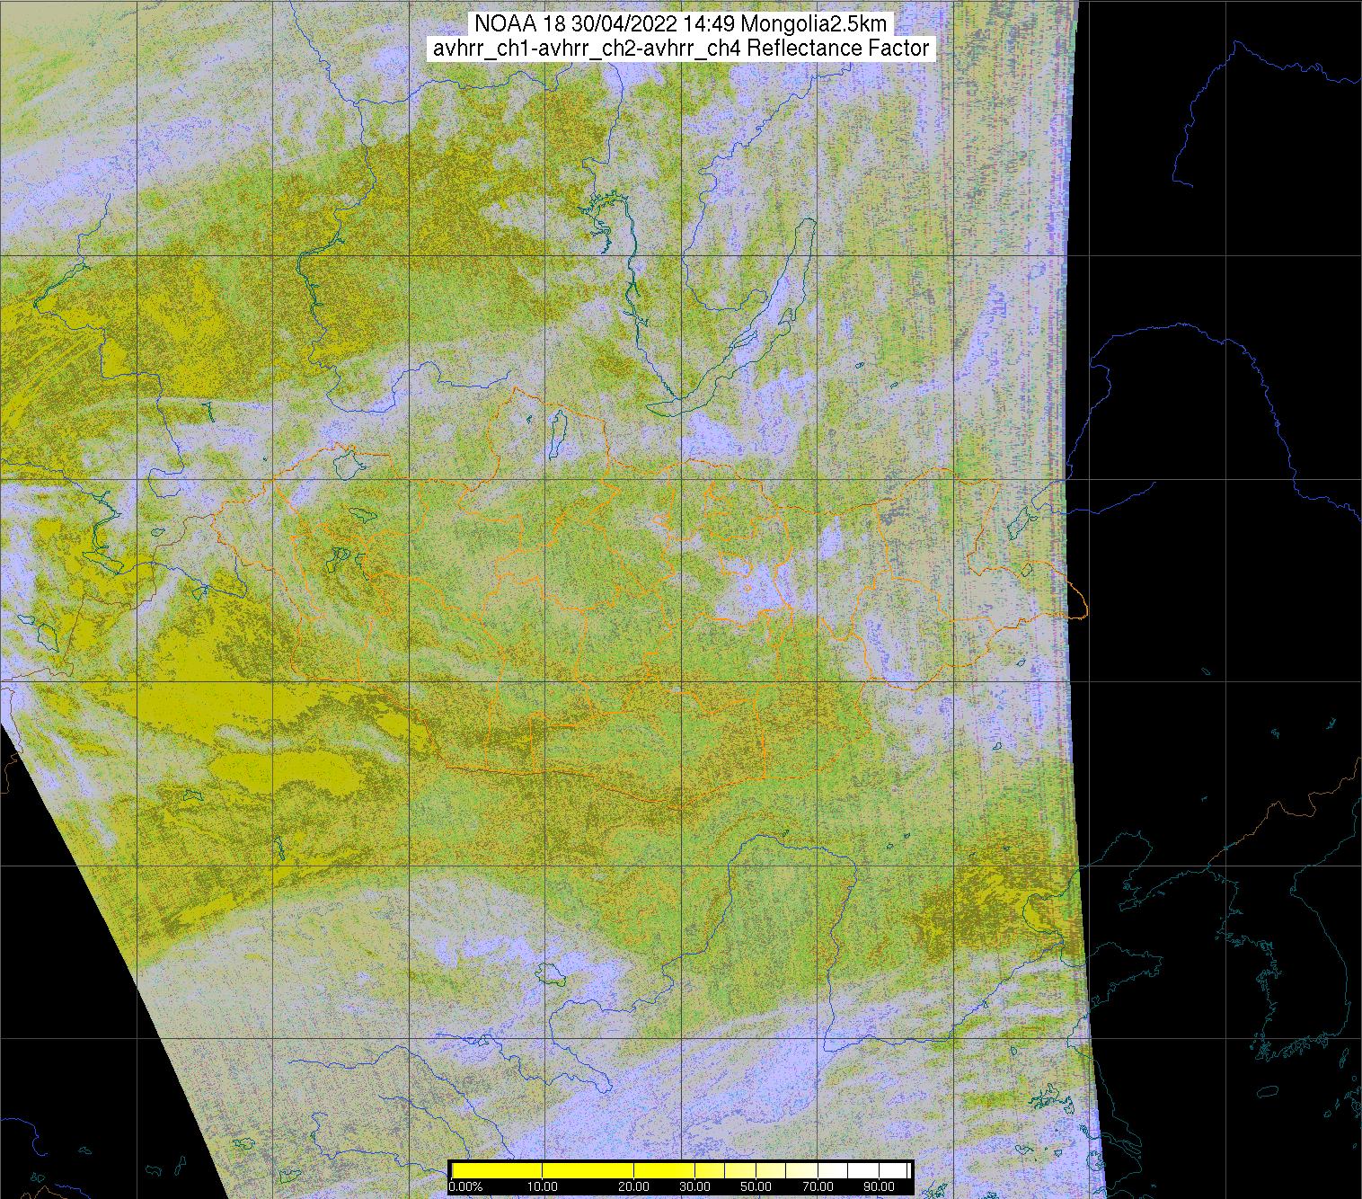
Task: Click the 30.00 tick label on the color bar
Action: click(696, 1187)
